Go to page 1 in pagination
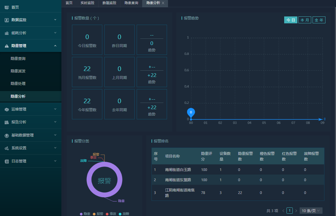336x216 pixels. coord(289,211)
